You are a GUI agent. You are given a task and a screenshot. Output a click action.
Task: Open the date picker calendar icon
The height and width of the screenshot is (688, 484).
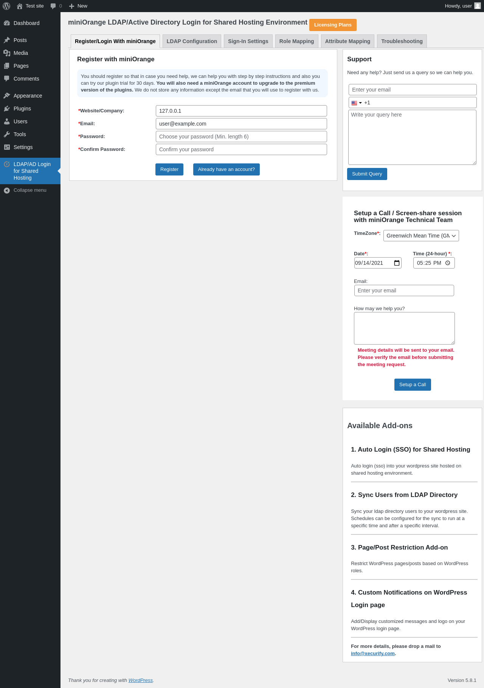[397, 263]
